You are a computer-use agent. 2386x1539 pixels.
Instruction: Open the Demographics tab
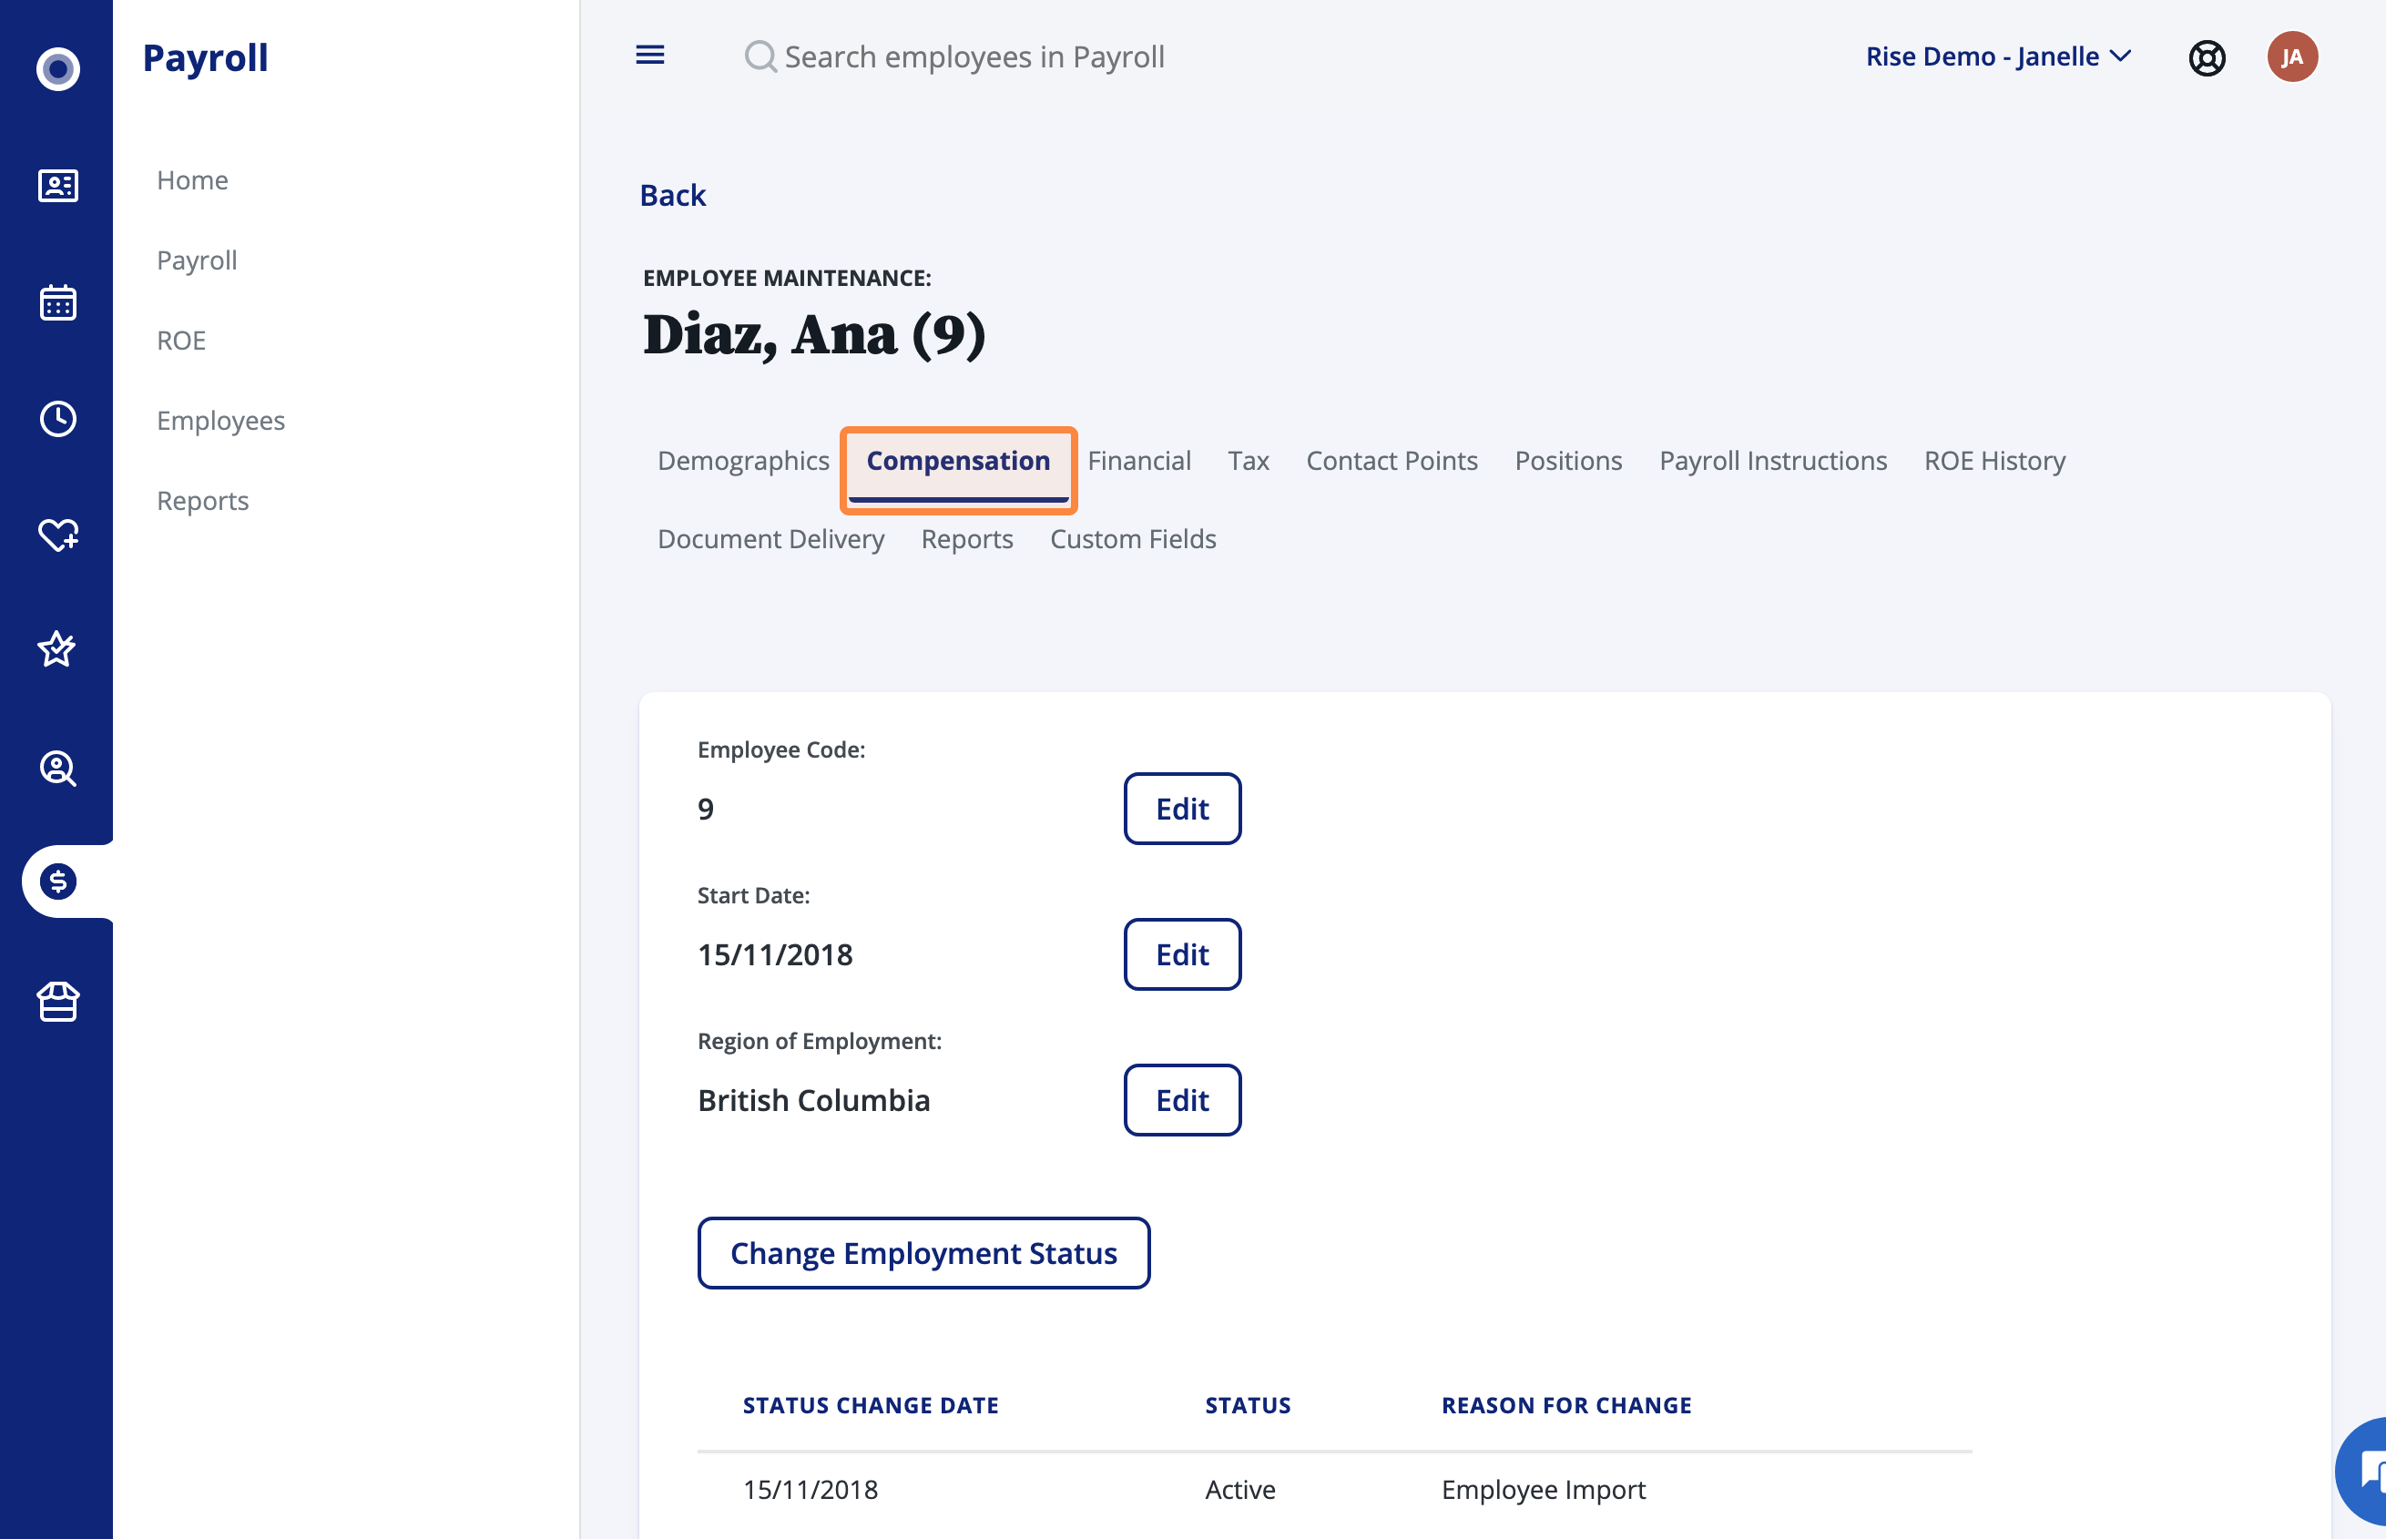point(742,459)
